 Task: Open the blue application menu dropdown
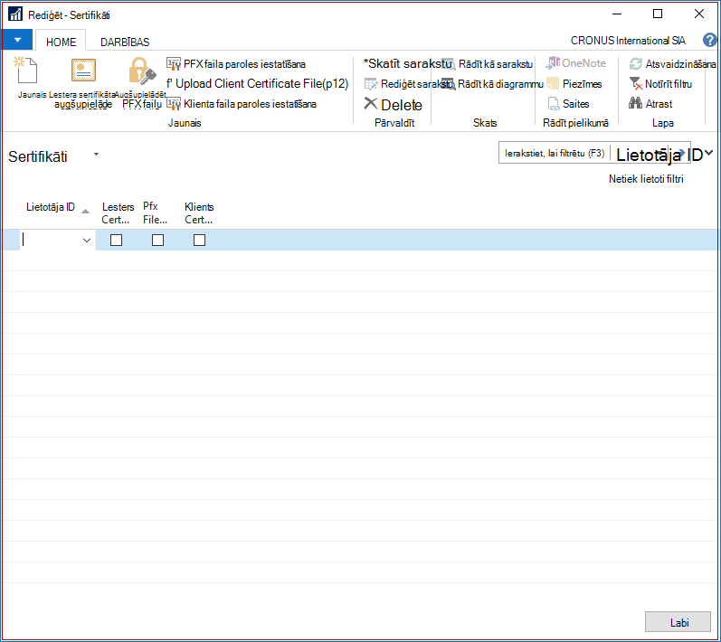pos(17,40)
